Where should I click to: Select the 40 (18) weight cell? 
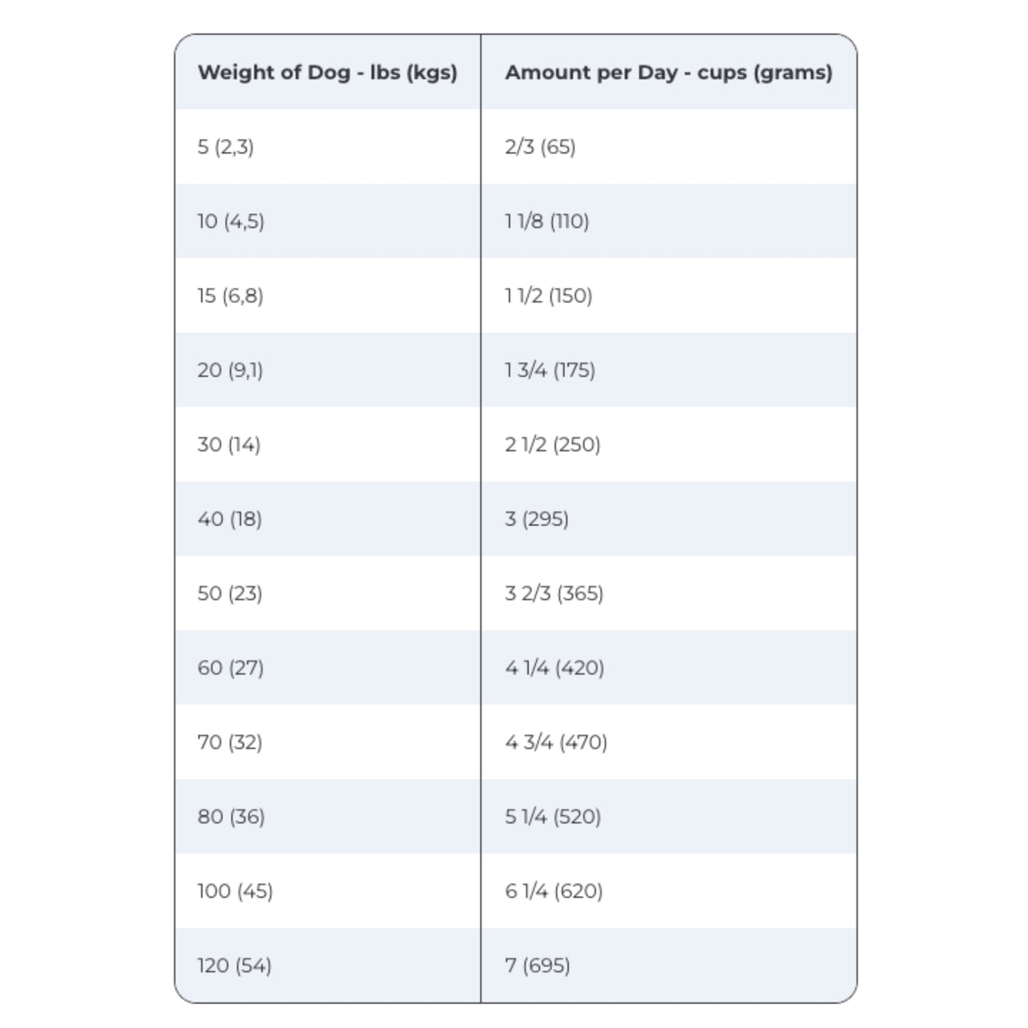[x=230, y=519]
